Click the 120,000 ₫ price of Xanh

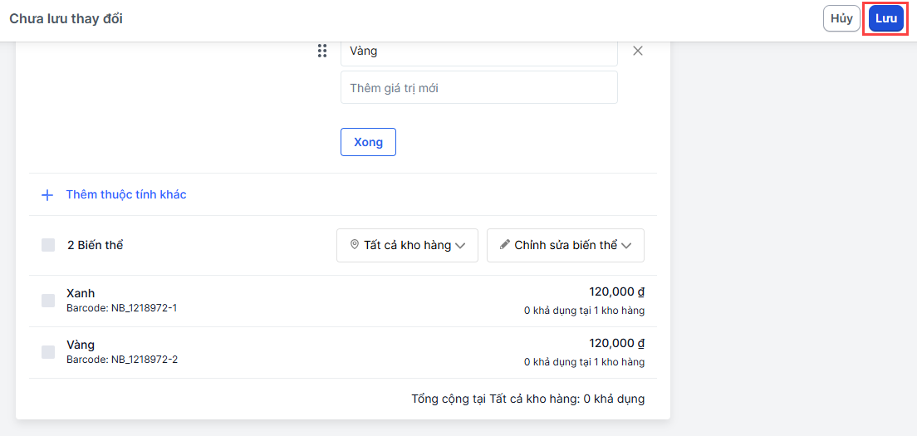616,292
